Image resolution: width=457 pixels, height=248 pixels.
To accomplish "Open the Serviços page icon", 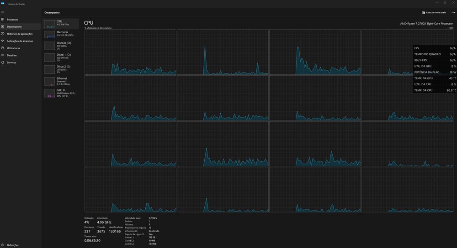I will pos(3,62).
